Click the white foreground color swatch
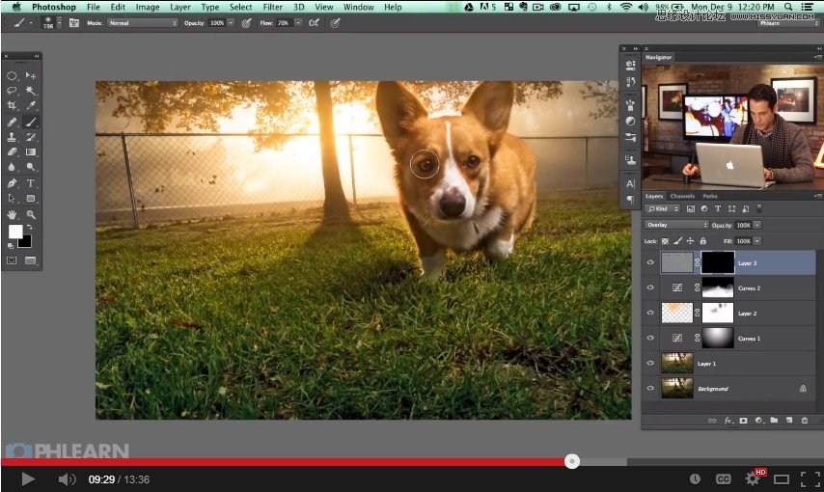Viewport: 824px width, 492px height. tap(15, 232)
